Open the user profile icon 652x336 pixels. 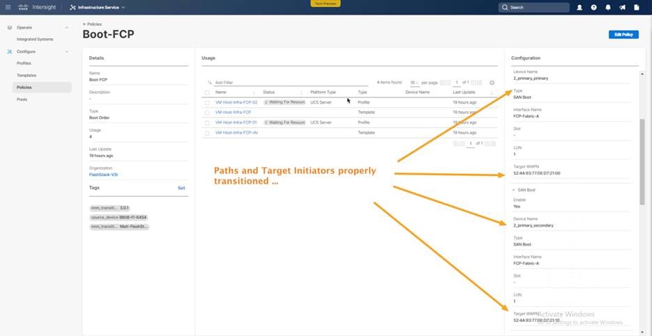click(x=580, y=8)
